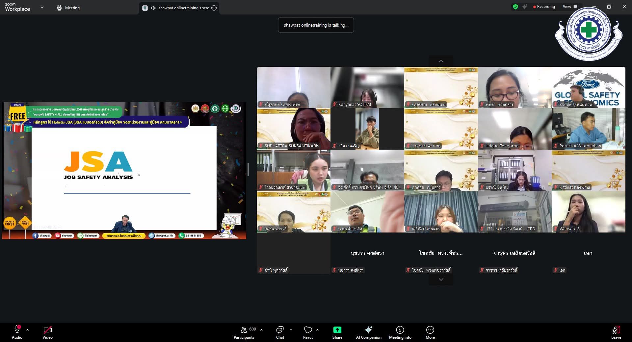Unmute the microphone with Audio button
Viewport: 632px width, 342px height.
(17, 332)
